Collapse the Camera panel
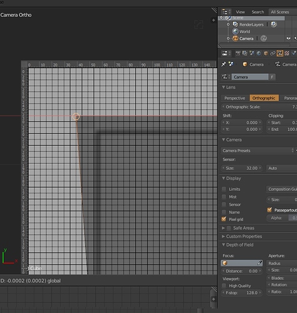 pos(224,140)
